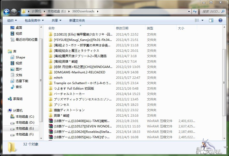Select 本地磁盘 (C:) in navigation pane
Image resolution: width=229 pixels, height=156 pixels.
pos(25,117)
